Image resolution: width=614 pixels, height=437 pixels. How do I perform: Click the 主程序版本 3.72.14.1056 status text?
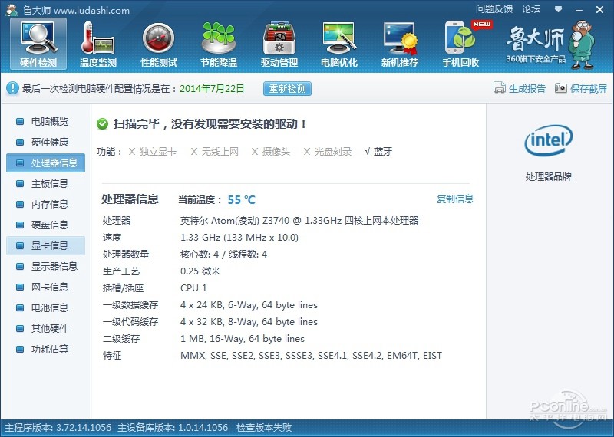point(58,427)
